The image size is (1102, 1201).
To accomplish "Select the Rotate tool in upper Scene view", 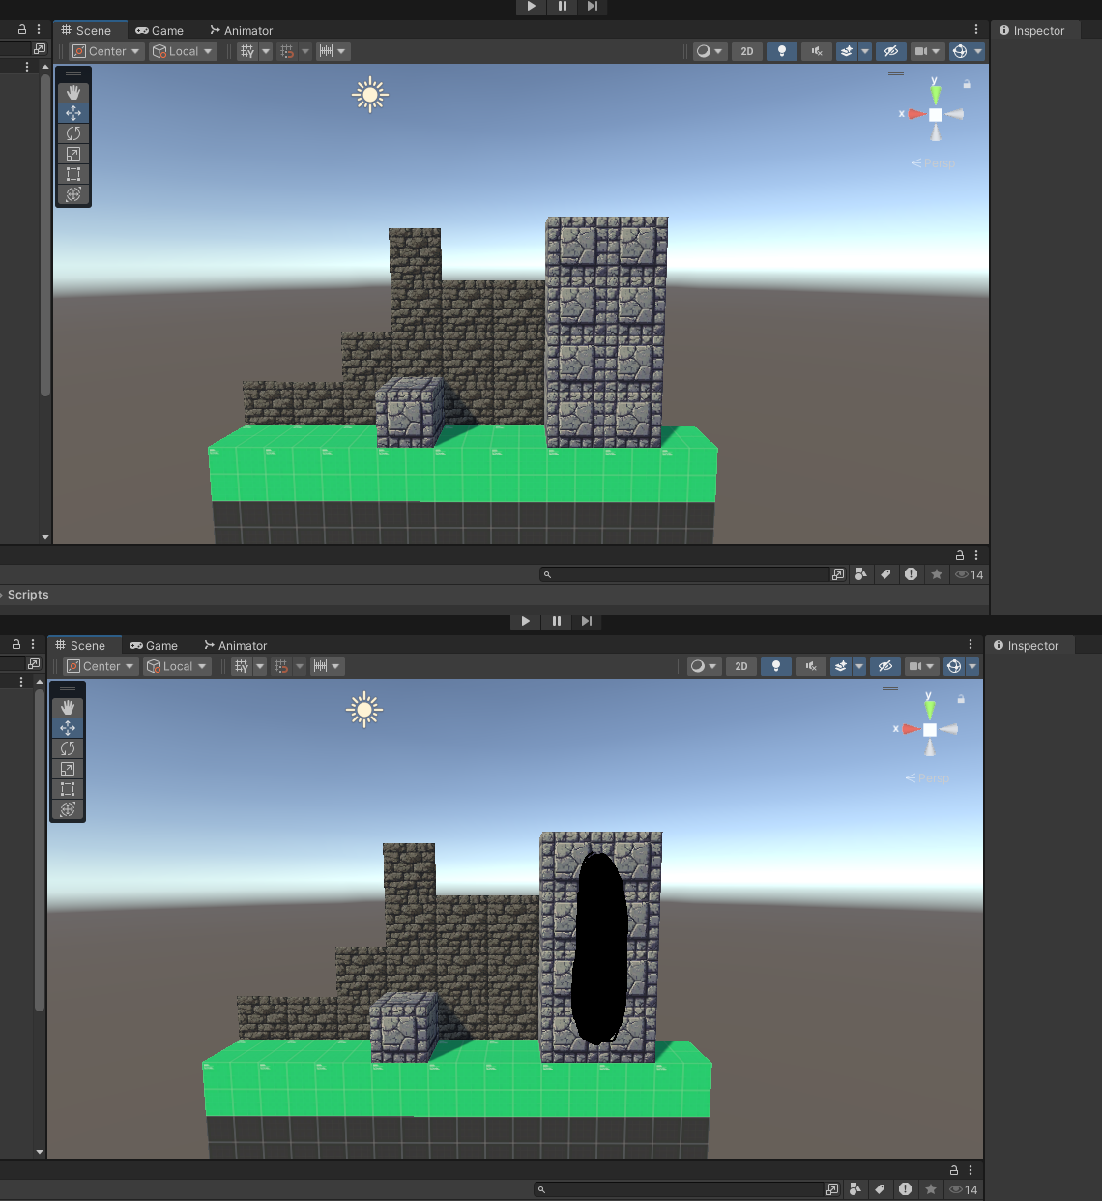I will (x=73, y=133).
